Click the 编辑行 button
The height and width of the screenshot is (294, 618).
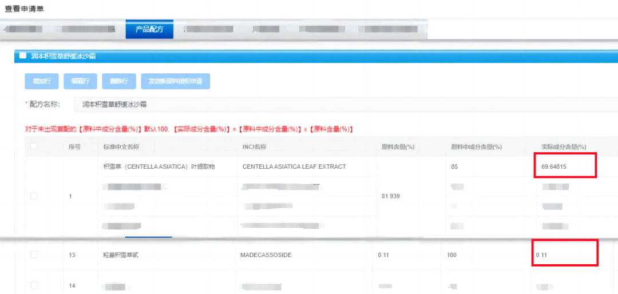tap(81, 81)
